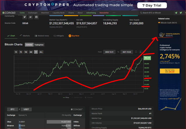
Task: Open the Liquidity Book menu item
Action: (x=59, y=13)
